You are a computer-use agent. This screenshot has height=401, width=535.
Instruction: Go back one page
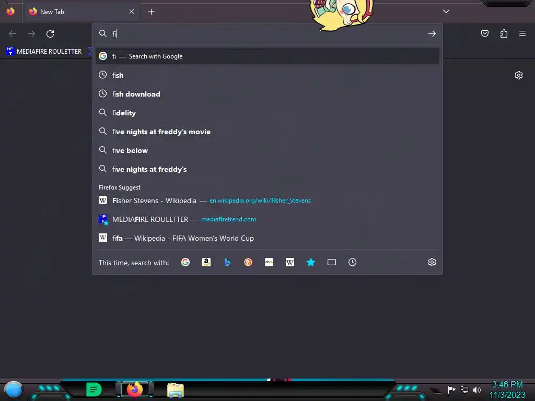(13, 34)
